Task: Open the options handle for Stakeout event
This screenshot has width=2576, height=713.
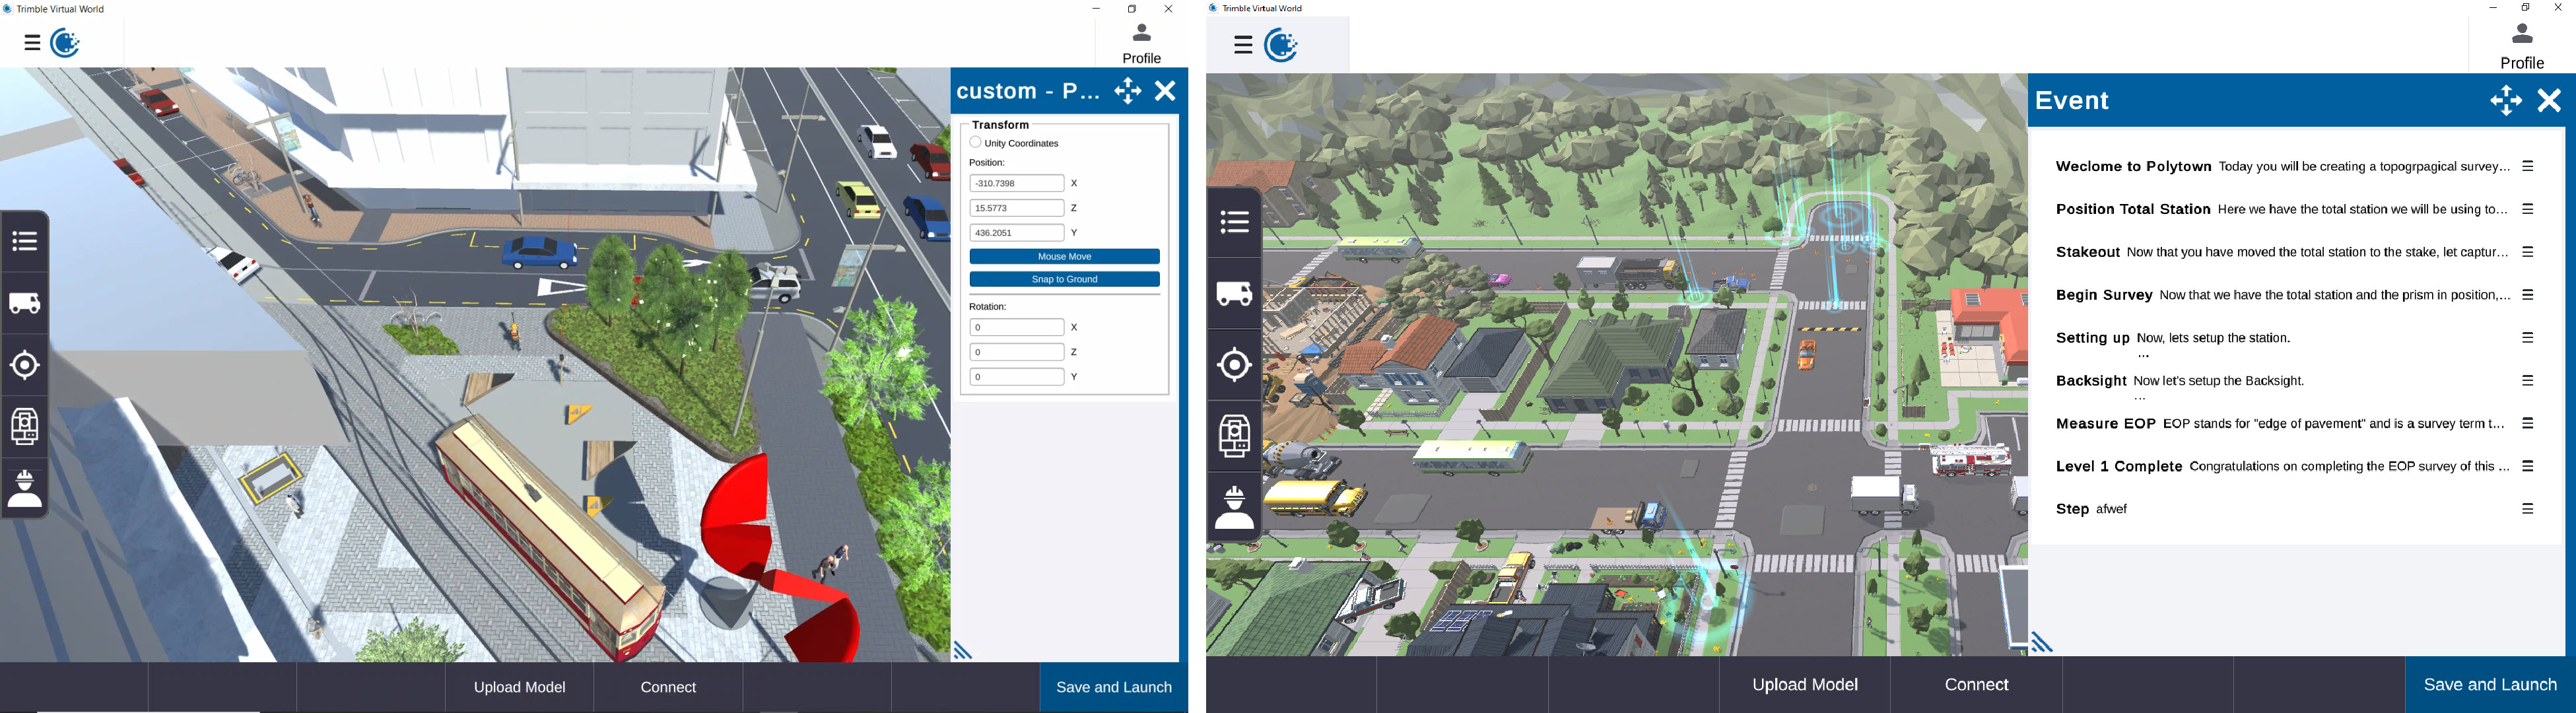Action: (x=2527, y=252)
